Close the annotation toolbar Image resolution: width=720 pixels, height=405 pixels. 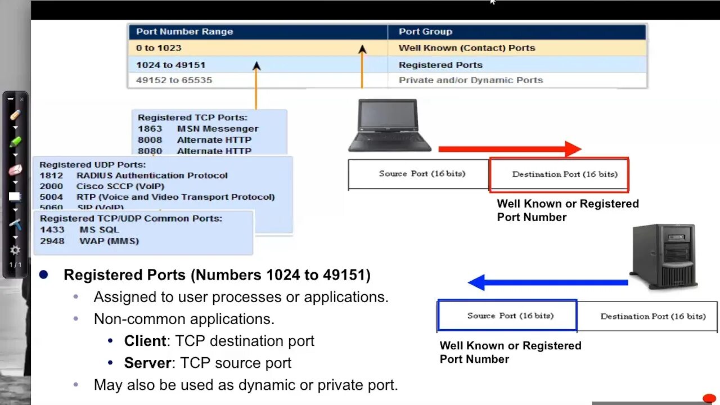pos(21,98)
